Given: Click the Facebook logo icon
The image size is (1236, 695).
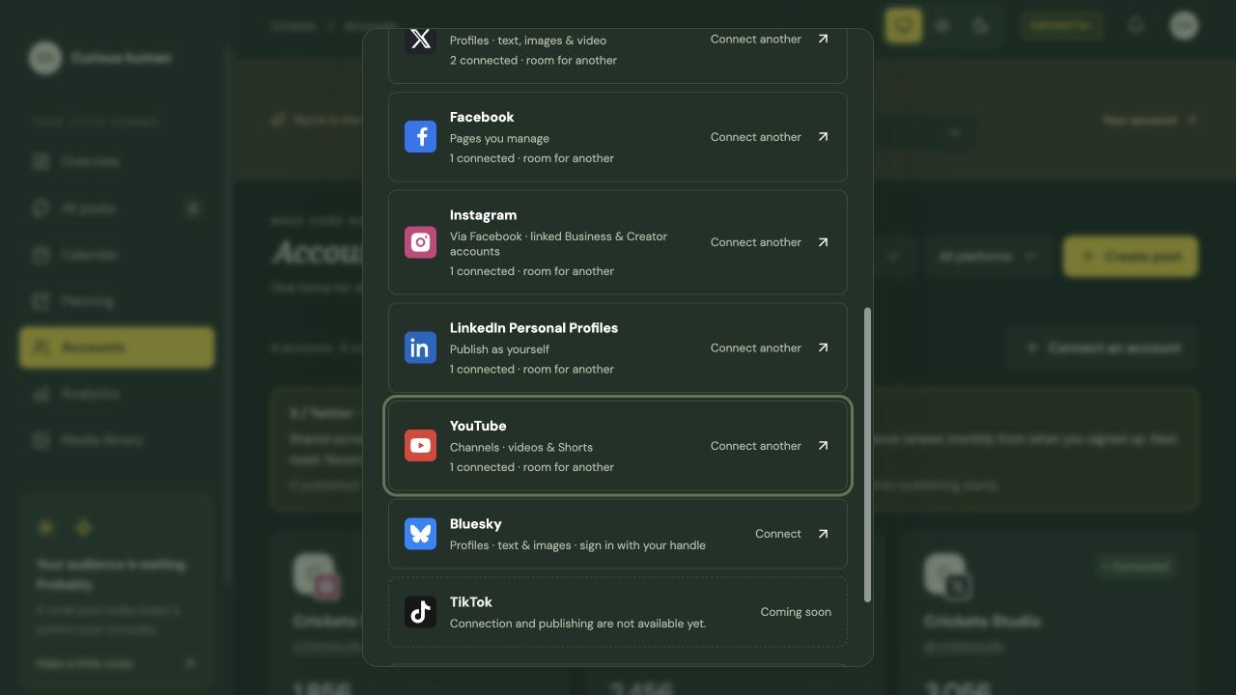Looking at the screenshot, I should [420, 137].
